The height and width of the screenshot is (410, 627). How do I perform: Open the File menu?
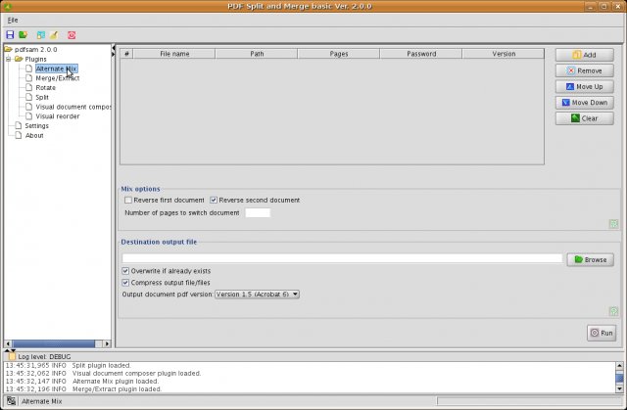tap(13, 20)
